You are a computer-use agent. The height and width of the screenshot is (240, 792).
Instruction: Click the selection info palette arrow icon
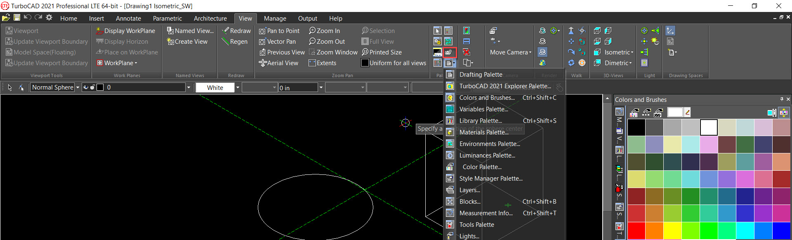[x=437, y=31]
